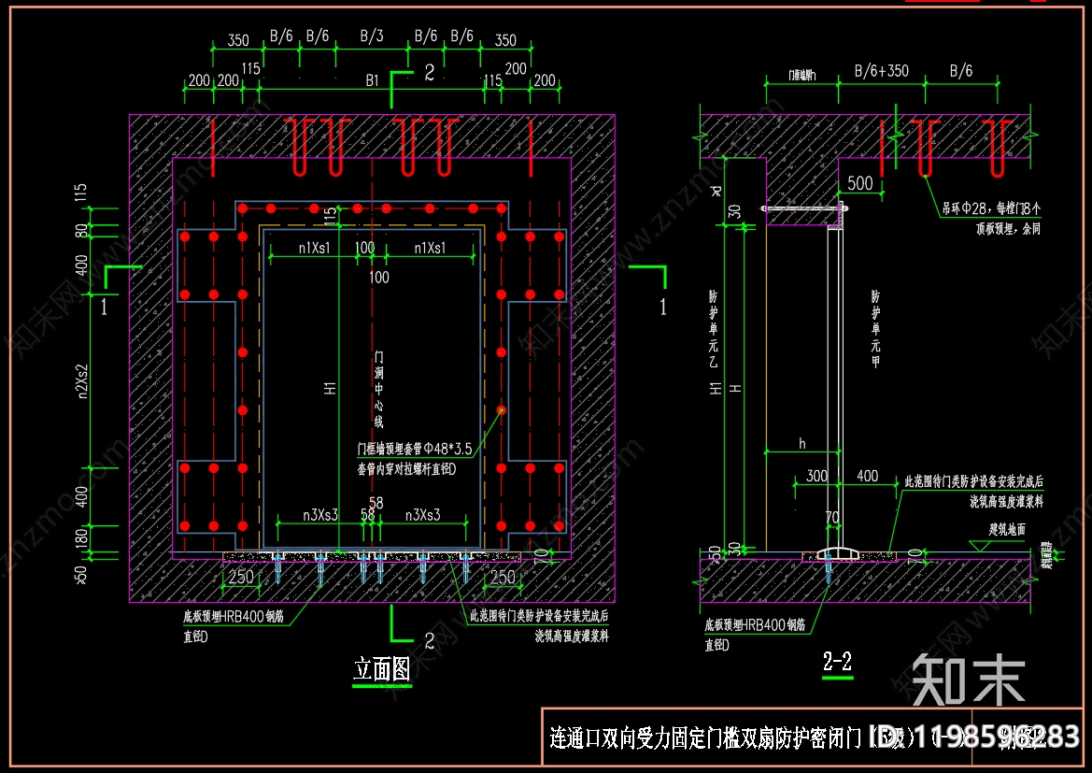
Task: Select the 防护单元乙 vertical label
Action: [x=713, y=329]
